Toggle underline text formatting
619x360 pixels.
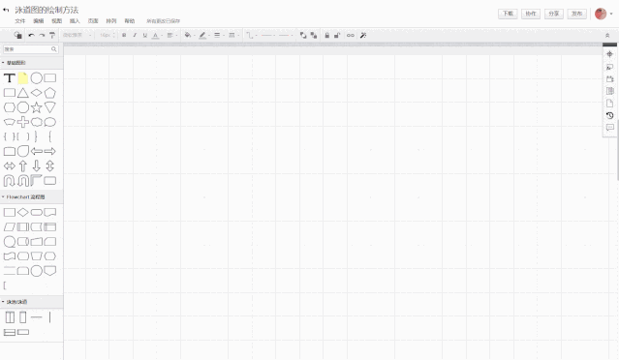click(145, 35)
